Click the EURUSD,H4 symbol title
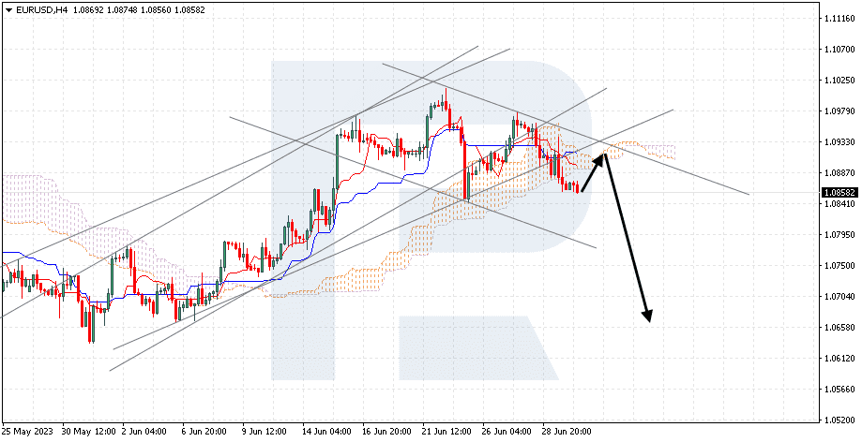 pos(39,10)
